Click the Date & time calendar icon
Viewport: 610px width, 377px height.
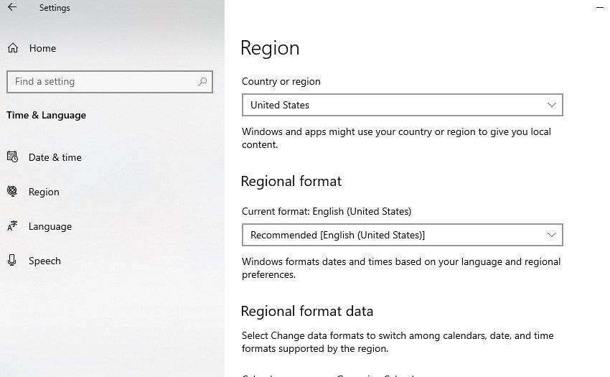(12, 157)
